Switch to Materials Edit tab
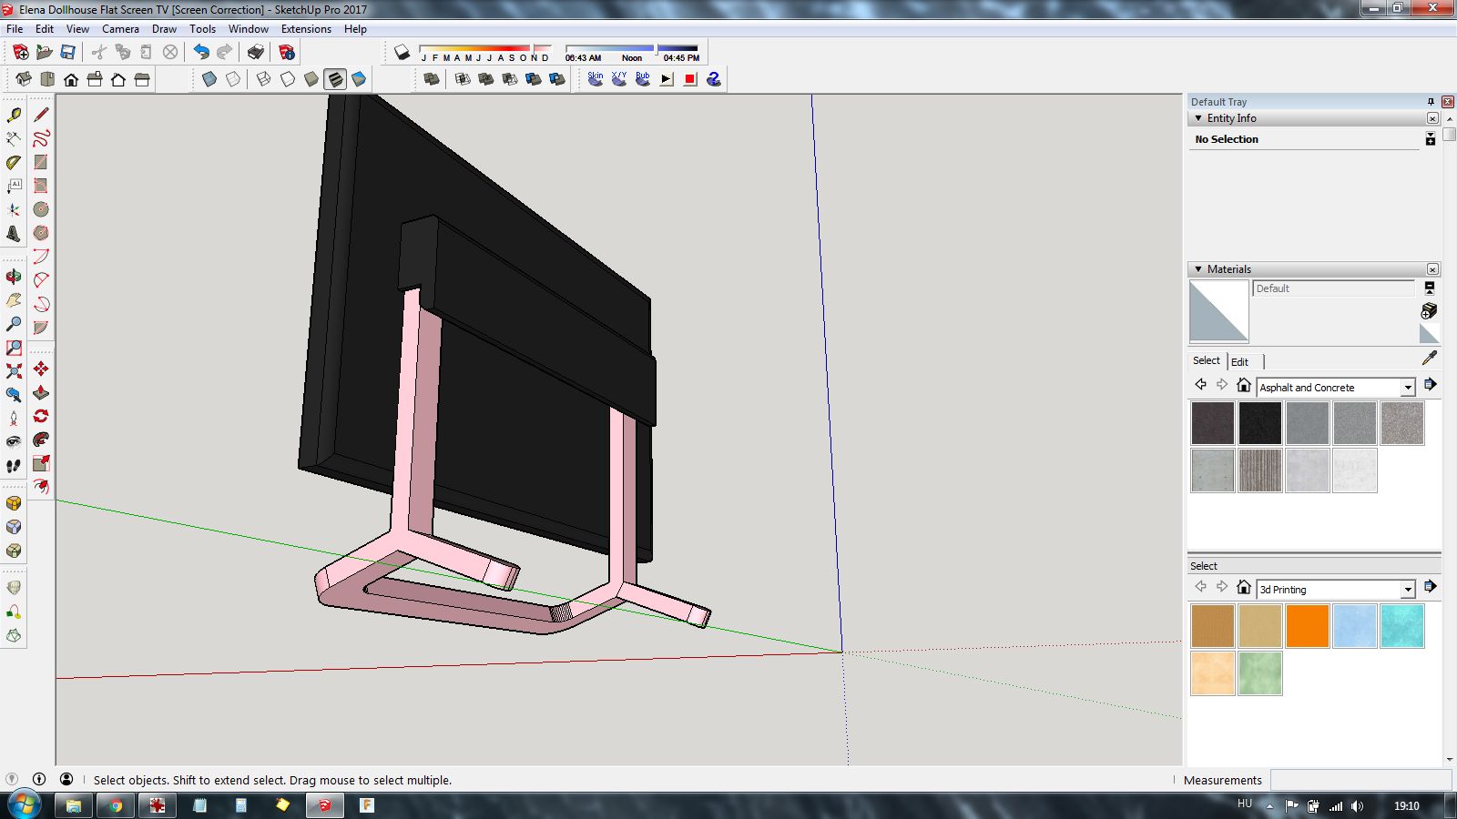 (x=1240, y=361)
